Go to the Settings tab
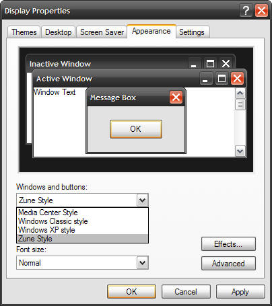This screenshot has height=306, width=272. pos(192,32)
